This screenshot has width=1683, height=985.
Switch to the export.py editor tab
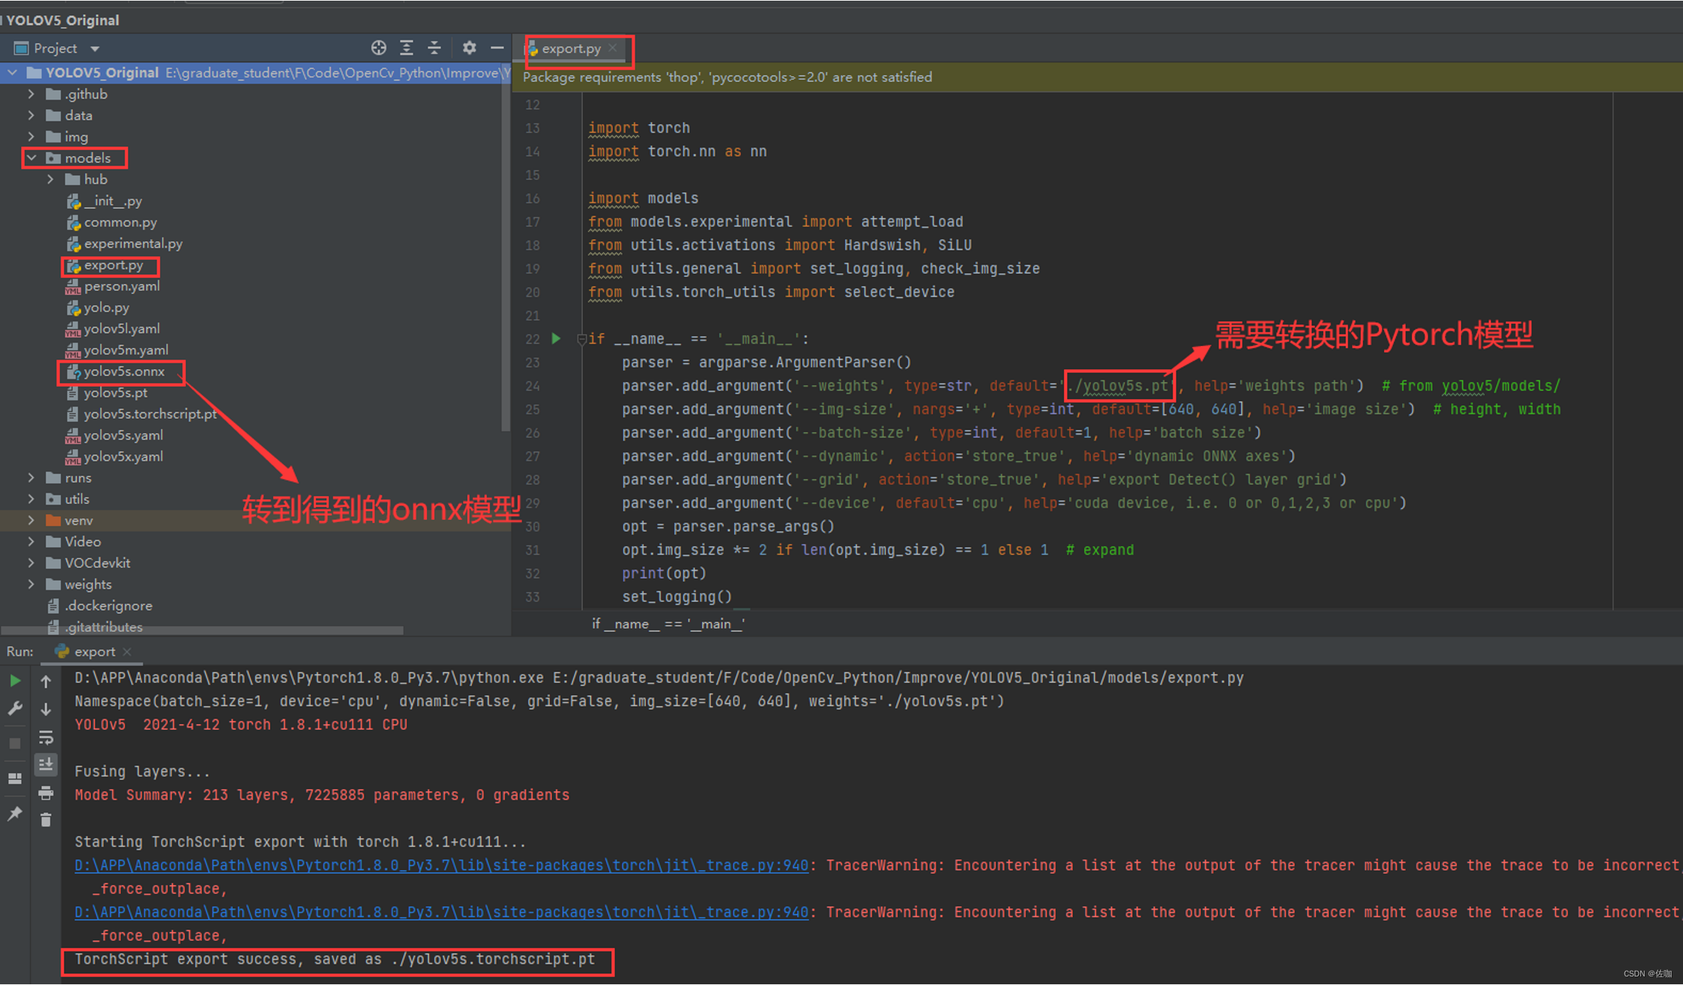(x=570, y=48)
